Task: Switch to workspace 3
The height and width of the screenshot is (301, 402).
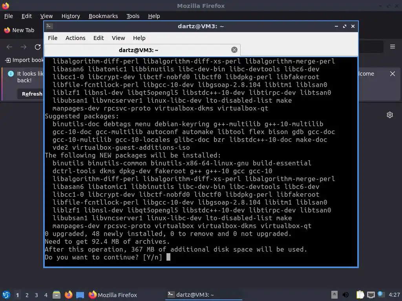Action: [x=37, y=295]
